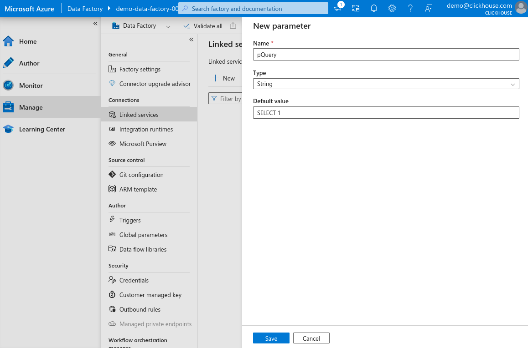Viewport: 528px width, 348px height.
Task: Open Git configuration settings
Action: click(142, 174)
